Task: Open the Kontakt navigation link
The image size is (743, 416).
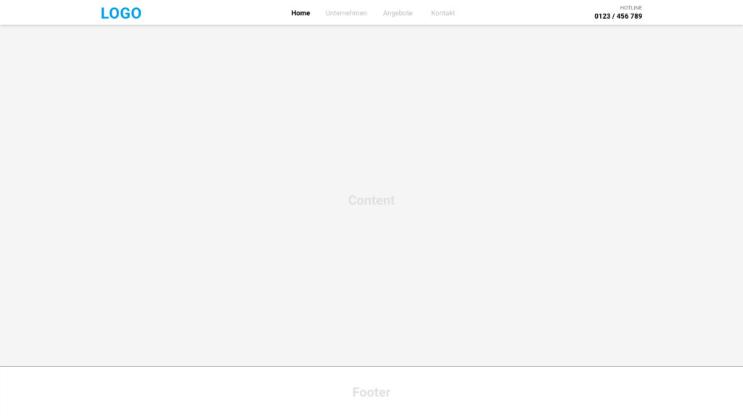Action: [443, 13]
